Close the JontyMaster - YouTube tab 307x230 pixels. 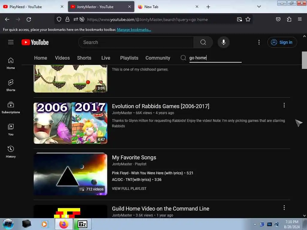tap(130, 7)
